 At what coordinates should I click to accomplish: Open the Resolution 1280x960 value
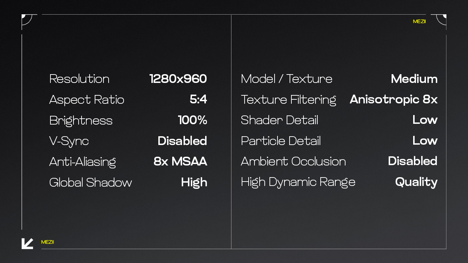[178, 79]
